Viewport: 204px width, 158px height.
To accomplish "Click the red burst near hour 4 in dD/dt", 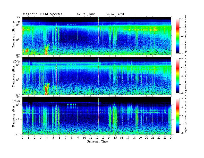I will click(46, 89).
